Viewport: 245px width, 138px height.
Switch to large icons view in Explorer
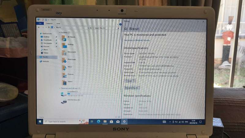[119, 117]
